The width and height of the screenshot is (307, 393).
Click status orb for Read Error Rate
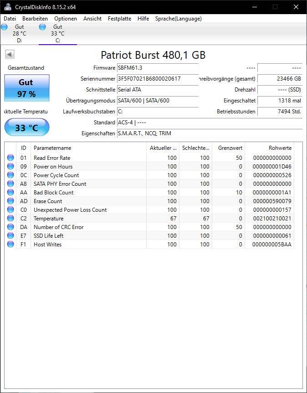[x=10, y=158]
